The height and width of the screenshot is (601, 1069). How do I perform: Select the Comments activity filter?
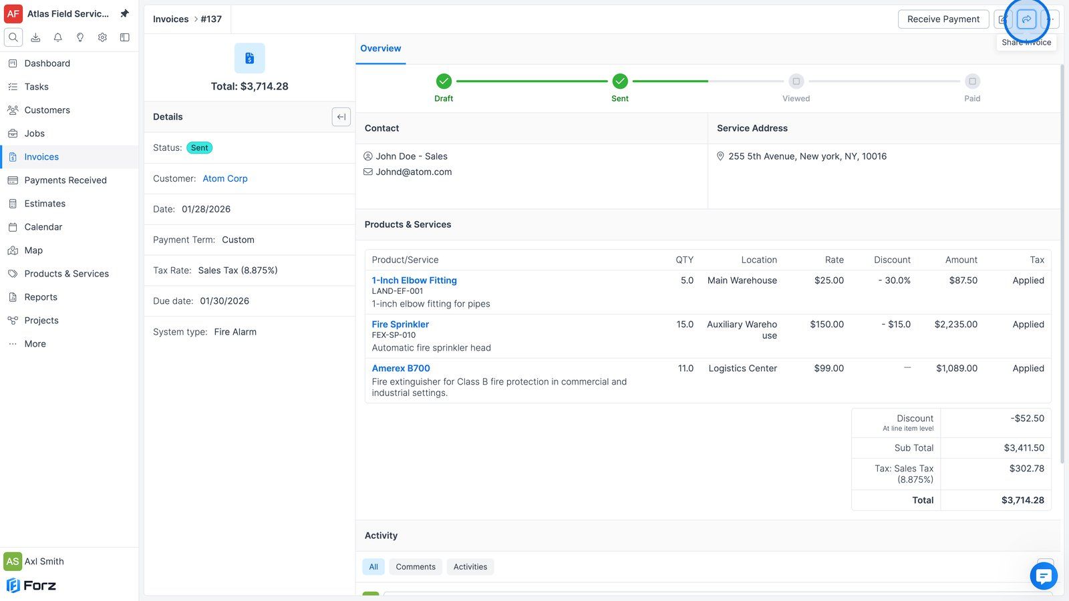coord(416,567)
